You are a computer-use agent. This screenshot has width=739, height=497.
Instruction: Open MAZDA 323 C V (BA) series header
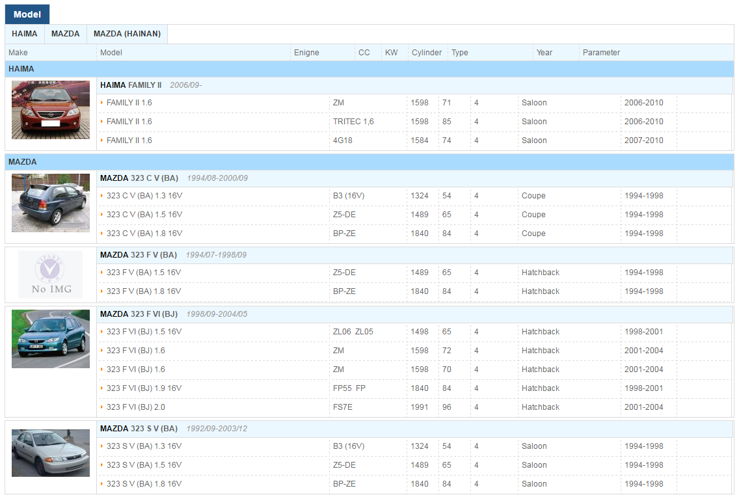139,178
